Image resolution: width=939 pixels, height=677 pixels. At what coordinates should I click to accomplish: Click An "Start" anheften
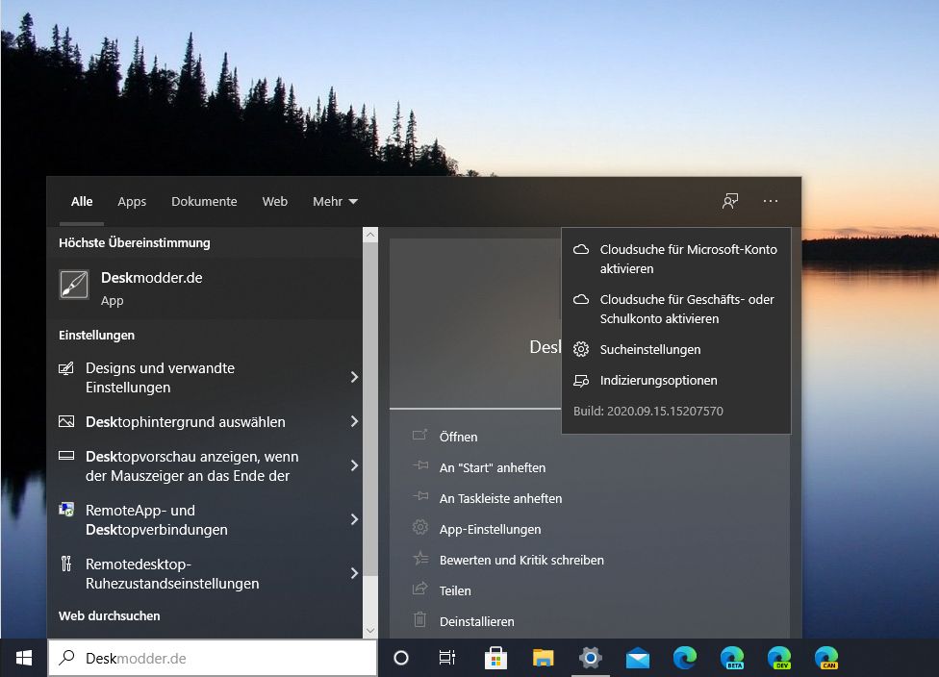[493, 467]
